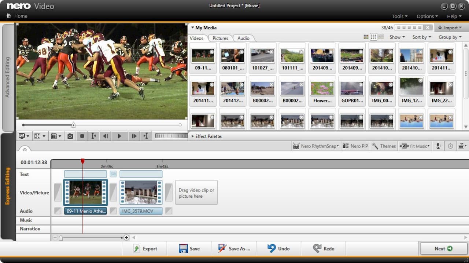Expand the Effect Palette panel
The height and width of the screenshot is (263, 469).
(193, 136)
